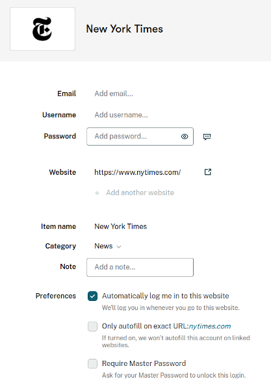This screenshot has width=271, height=390.
Task: Click the plus icon to add a website
Action: pyautogui.click(x=97, y=193)
